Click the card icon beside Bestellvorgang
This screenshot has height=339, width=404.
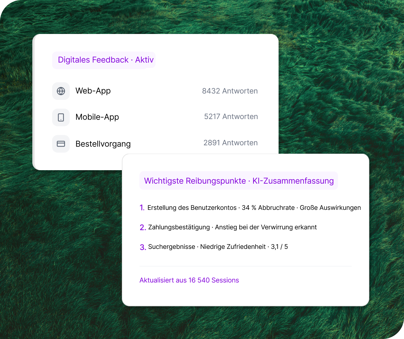tap(61, 144)
